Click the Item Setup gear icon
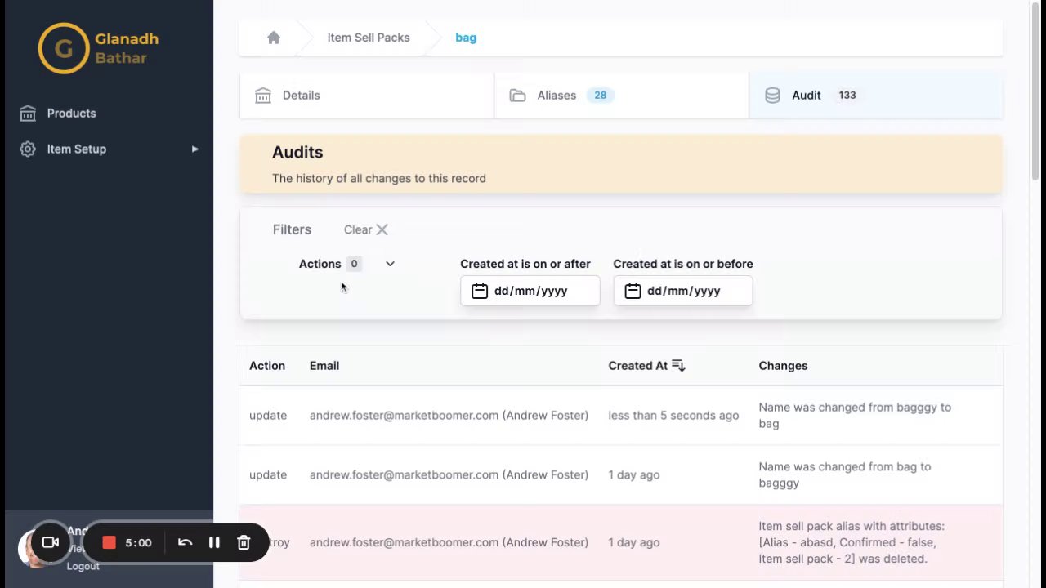This screenshot has width=1046, height=588. coord(28,149)
